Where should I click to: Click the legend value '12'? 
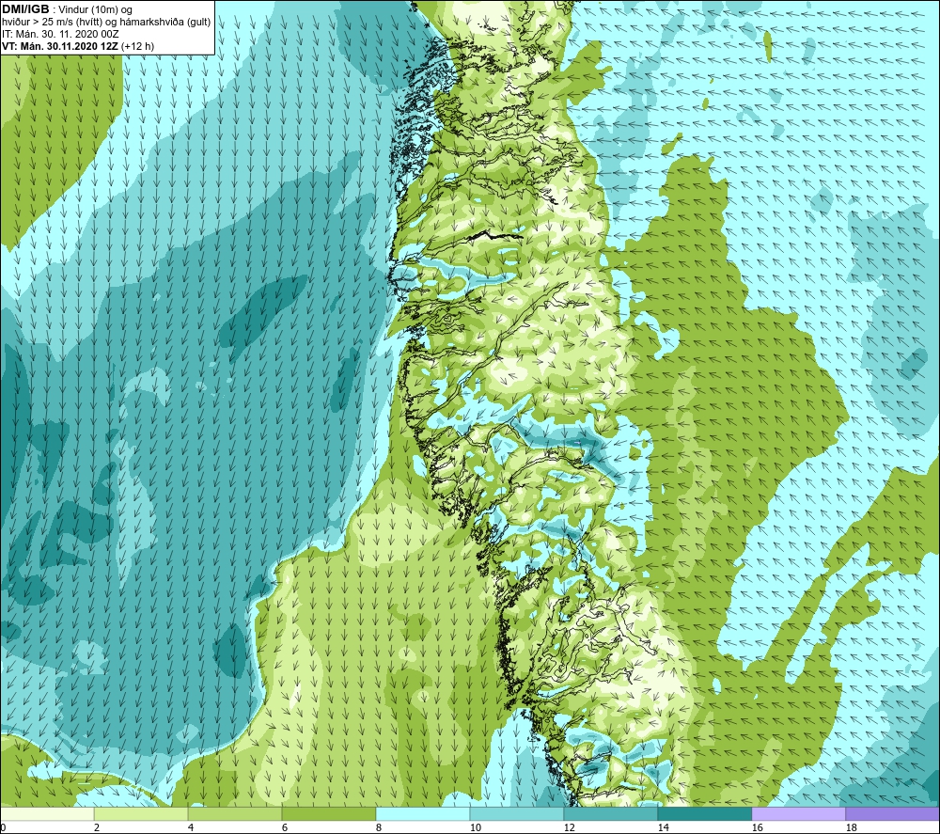pyautogui.click(x=569, y=827)
